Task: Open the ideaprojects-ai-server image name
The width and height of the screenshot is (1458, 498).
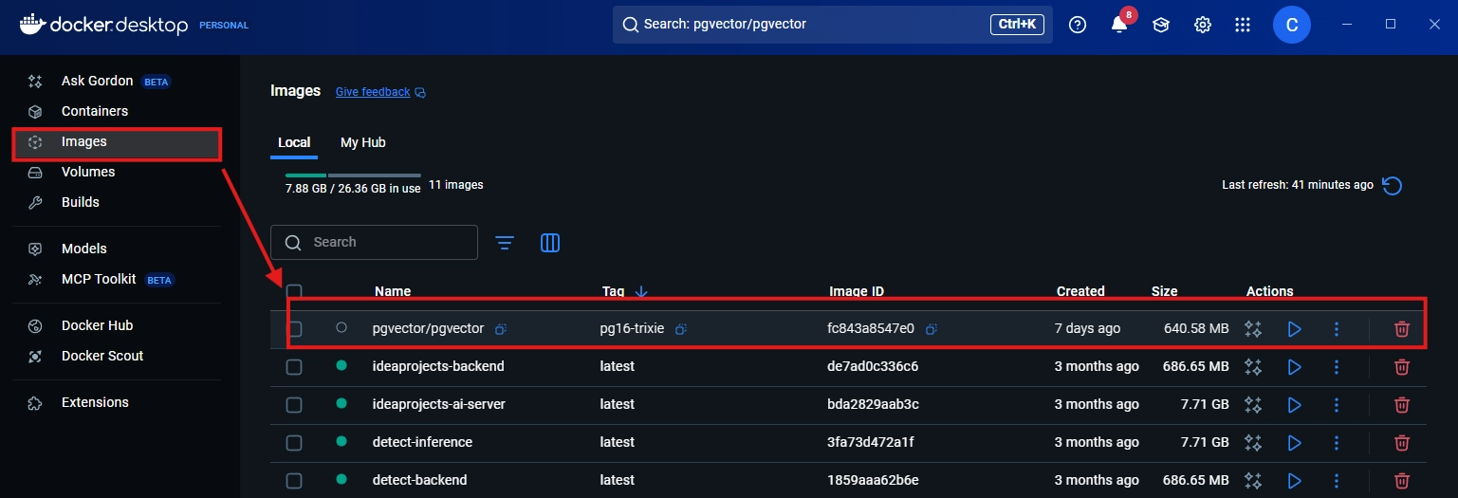Action: click(439, 404)
